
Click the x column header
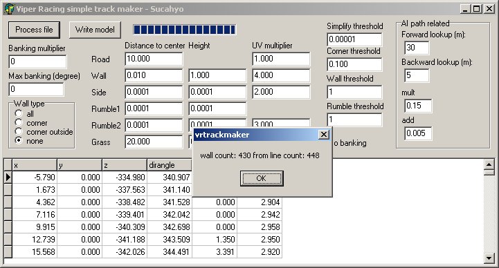pyautogui.click(x=35, y=165)
